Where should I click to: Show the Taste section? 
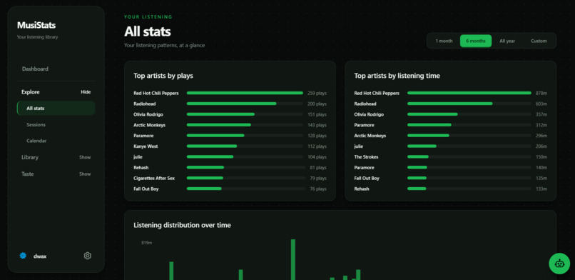(x=85, y=174)
